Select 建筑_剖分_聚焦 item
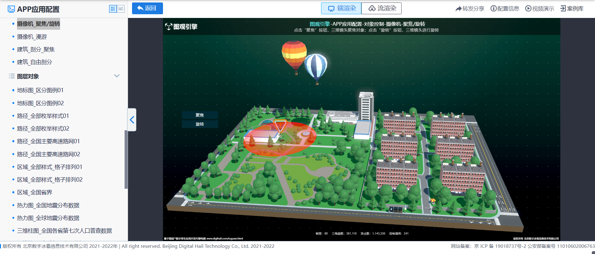Viewport: 595px width, 254px height. [x=36, y=50]
